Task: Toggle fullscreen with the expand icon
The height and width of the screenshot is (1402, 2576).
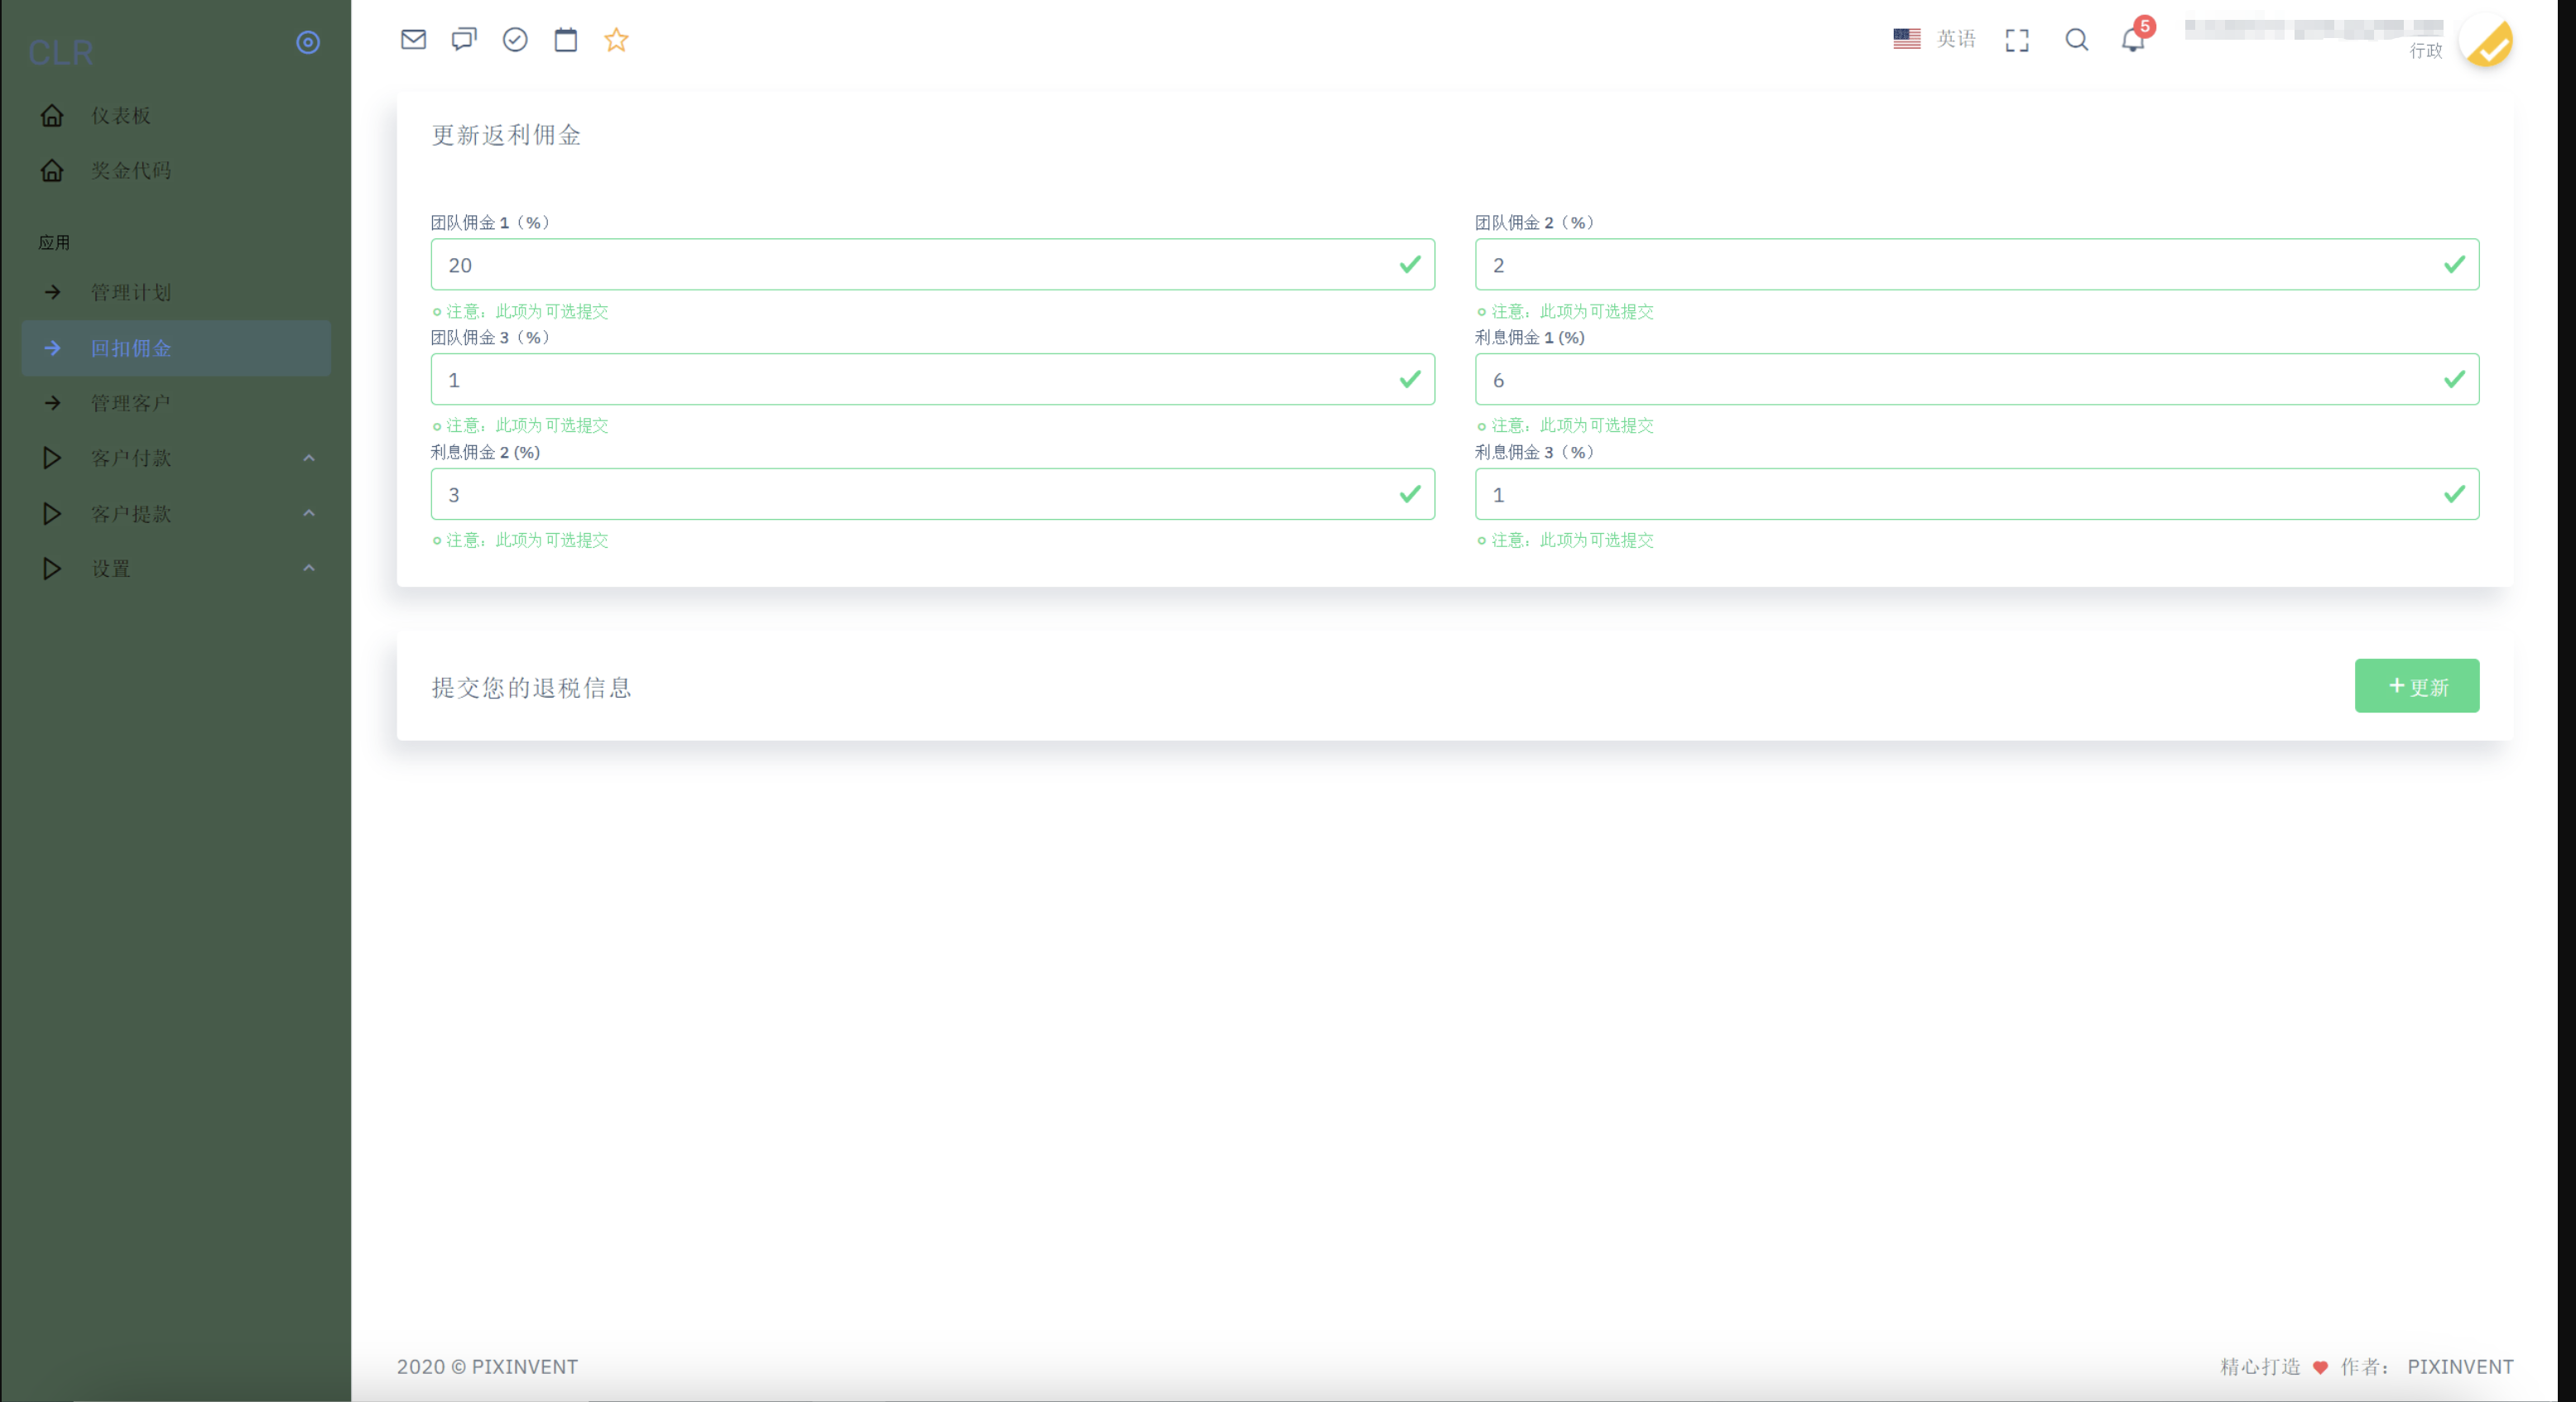Action: point(2017,40)
